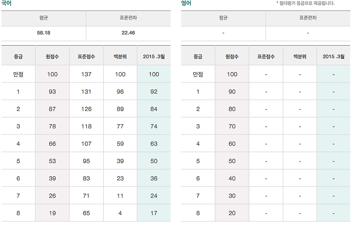Click 국어 grade 1 표준점수 131

click(86, 91)
